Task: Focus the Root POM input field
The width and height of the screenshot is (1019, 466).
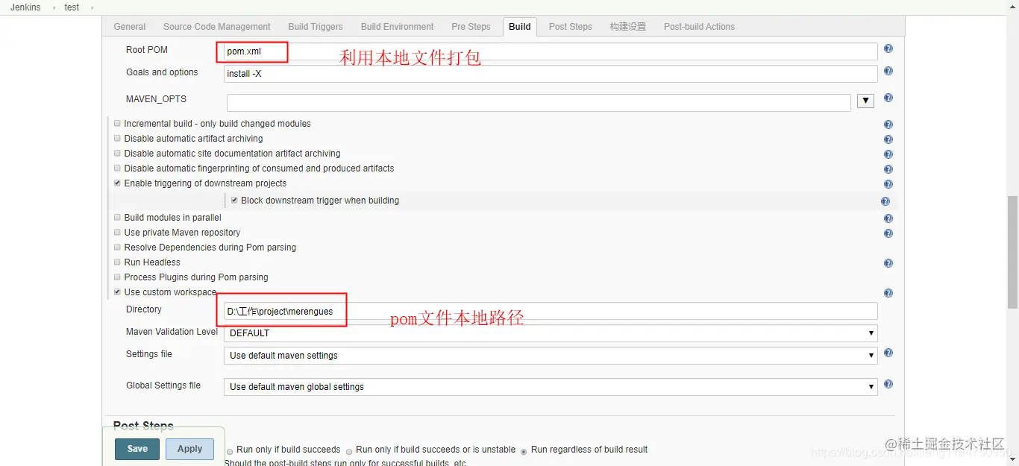Action: [551, 51]
